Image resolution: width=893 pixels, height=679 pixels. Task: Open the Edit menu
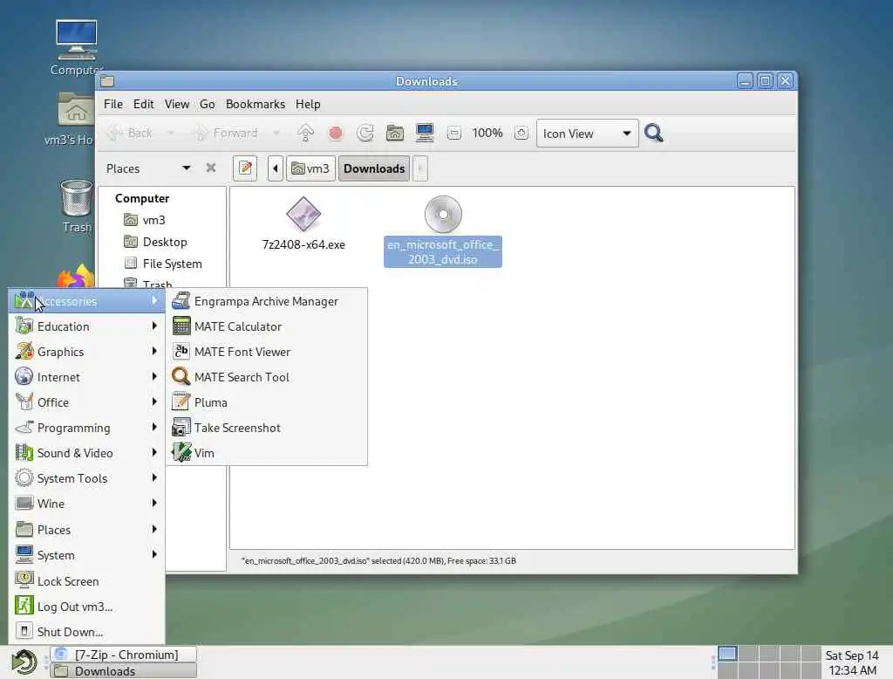click(144, 104)
